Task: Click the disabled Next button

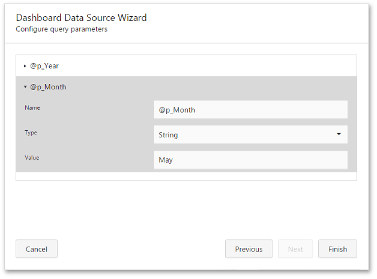Action: [295, 249]
